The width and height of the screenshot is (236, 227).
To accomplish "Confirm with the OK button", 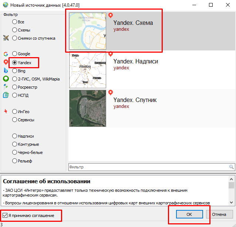I will [x=189, y=214].
